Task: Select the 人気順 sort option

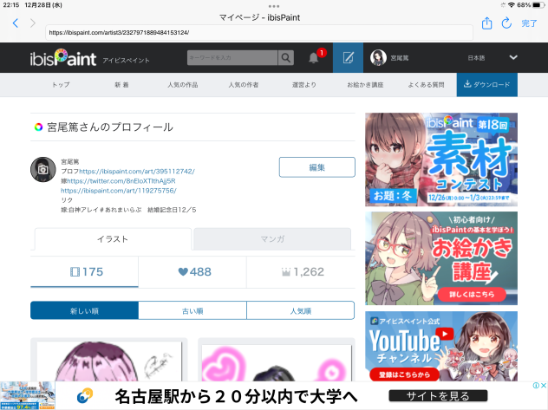Action: (301, 310)
